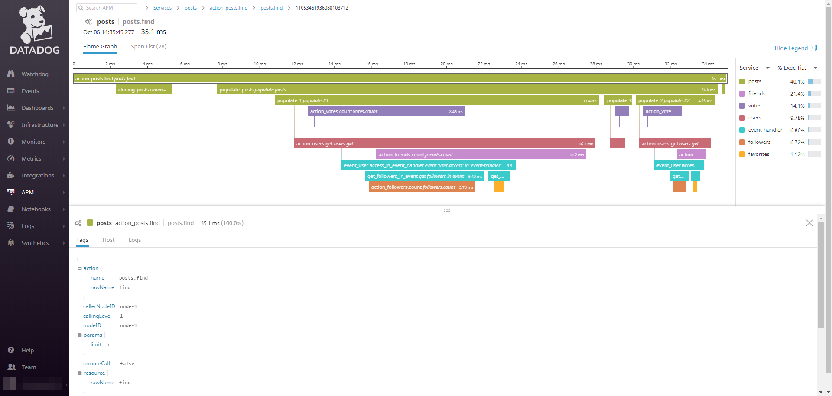
Task: Select the event-handler legend row
Action: 780,130
